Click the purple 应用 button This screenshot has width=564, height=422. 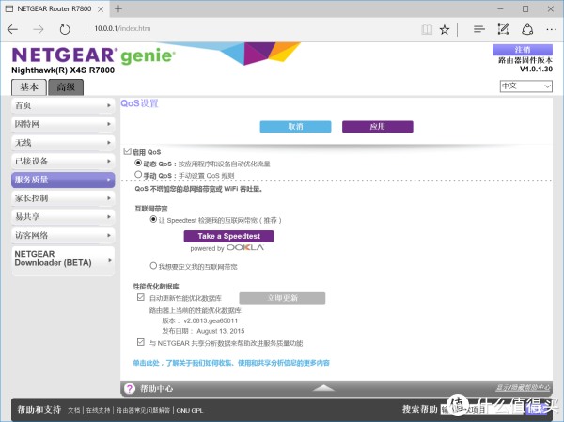[377, 126]
